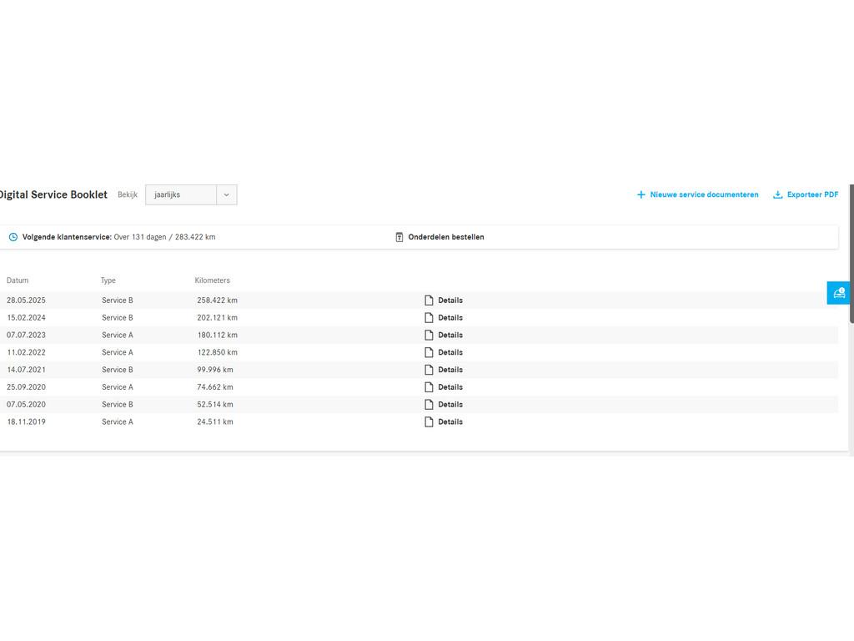Click document icon for 18.11.2019 service
Viewport: 854px width, 641px height.
click(x=430, y=422)
